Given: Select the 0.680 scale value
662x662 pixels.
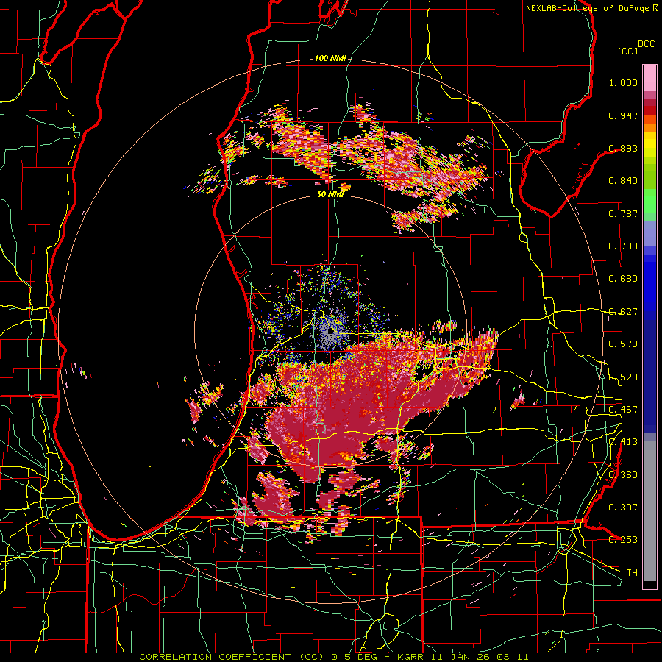Looking at the screenshot, I should pos(623,279).
